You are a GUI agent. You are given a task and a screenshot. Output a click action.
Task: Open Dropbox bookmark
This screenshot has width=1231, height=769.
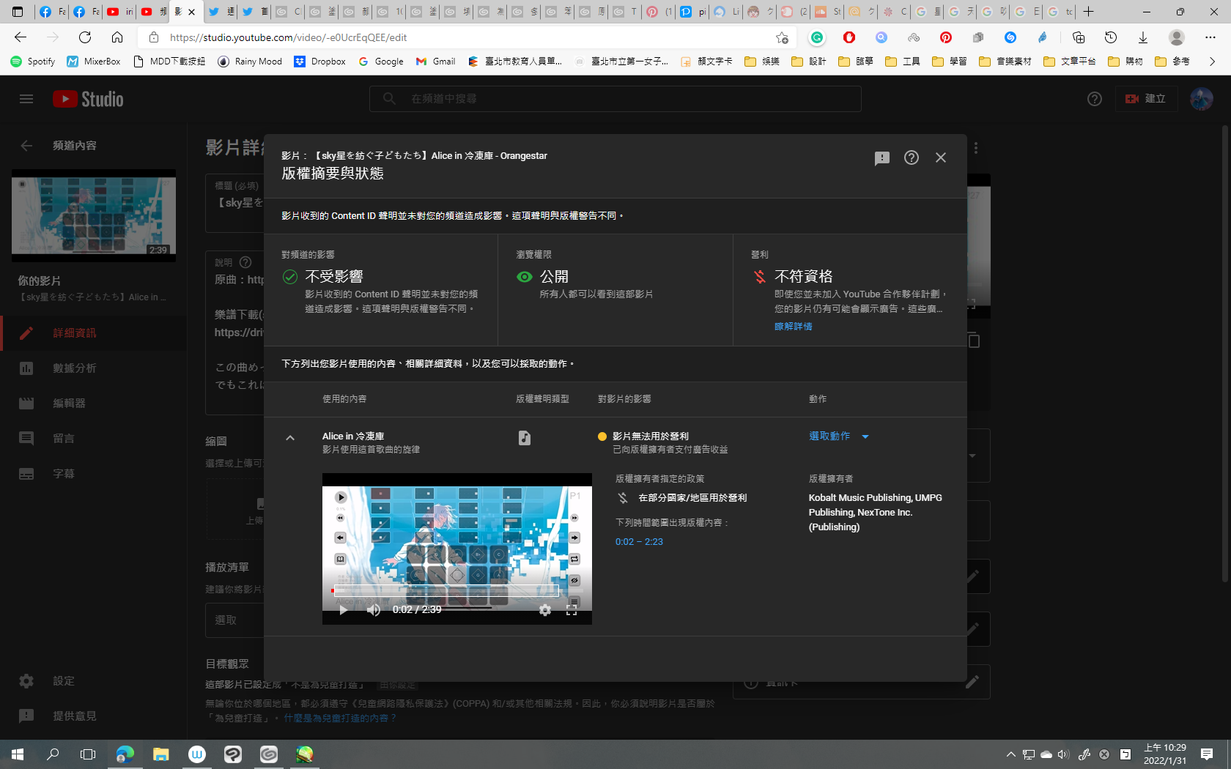tap(320, 62)
